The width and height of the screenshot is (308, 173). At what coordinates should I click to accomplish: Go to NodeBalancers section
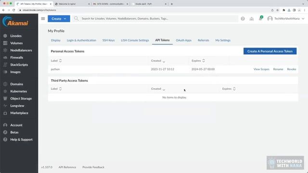point(21,50)
